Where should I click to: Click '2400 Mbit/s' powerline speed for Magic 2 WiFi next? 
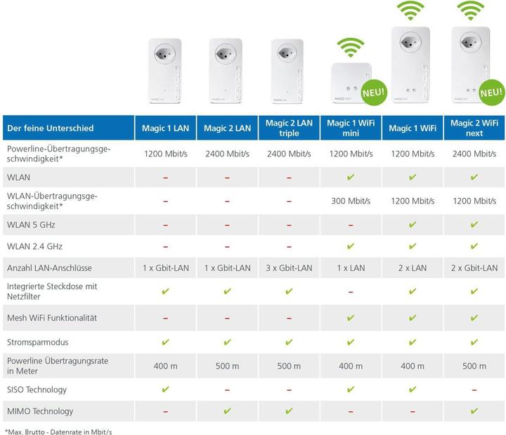474,154
